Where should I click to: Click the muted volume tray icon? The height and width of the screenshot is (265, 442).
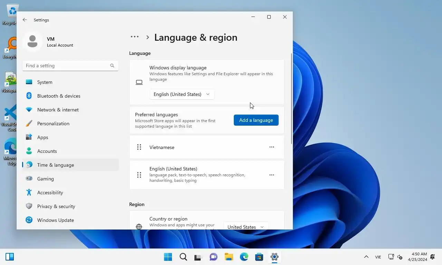[x=400, y=257]
